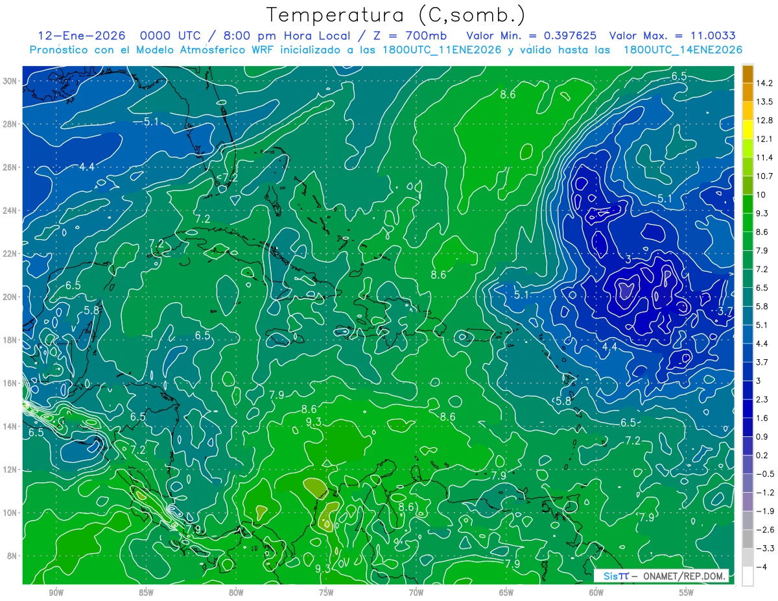
Task: Select the initialization stamp "1800UTC_11ENE2026"
Action: point(440,50)
